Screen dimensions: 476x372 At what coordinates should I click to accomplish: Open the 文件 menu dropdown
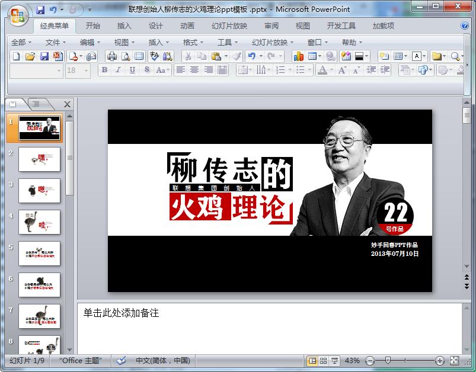click(55, 43)
